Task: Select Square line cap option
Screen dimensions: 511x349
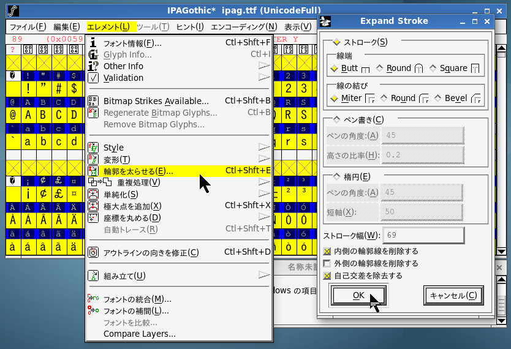Action: 433,68
